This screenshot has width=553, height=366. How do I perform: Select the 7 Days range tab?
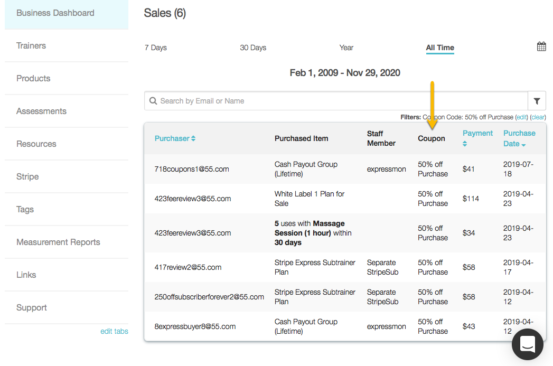click(155, 48)
